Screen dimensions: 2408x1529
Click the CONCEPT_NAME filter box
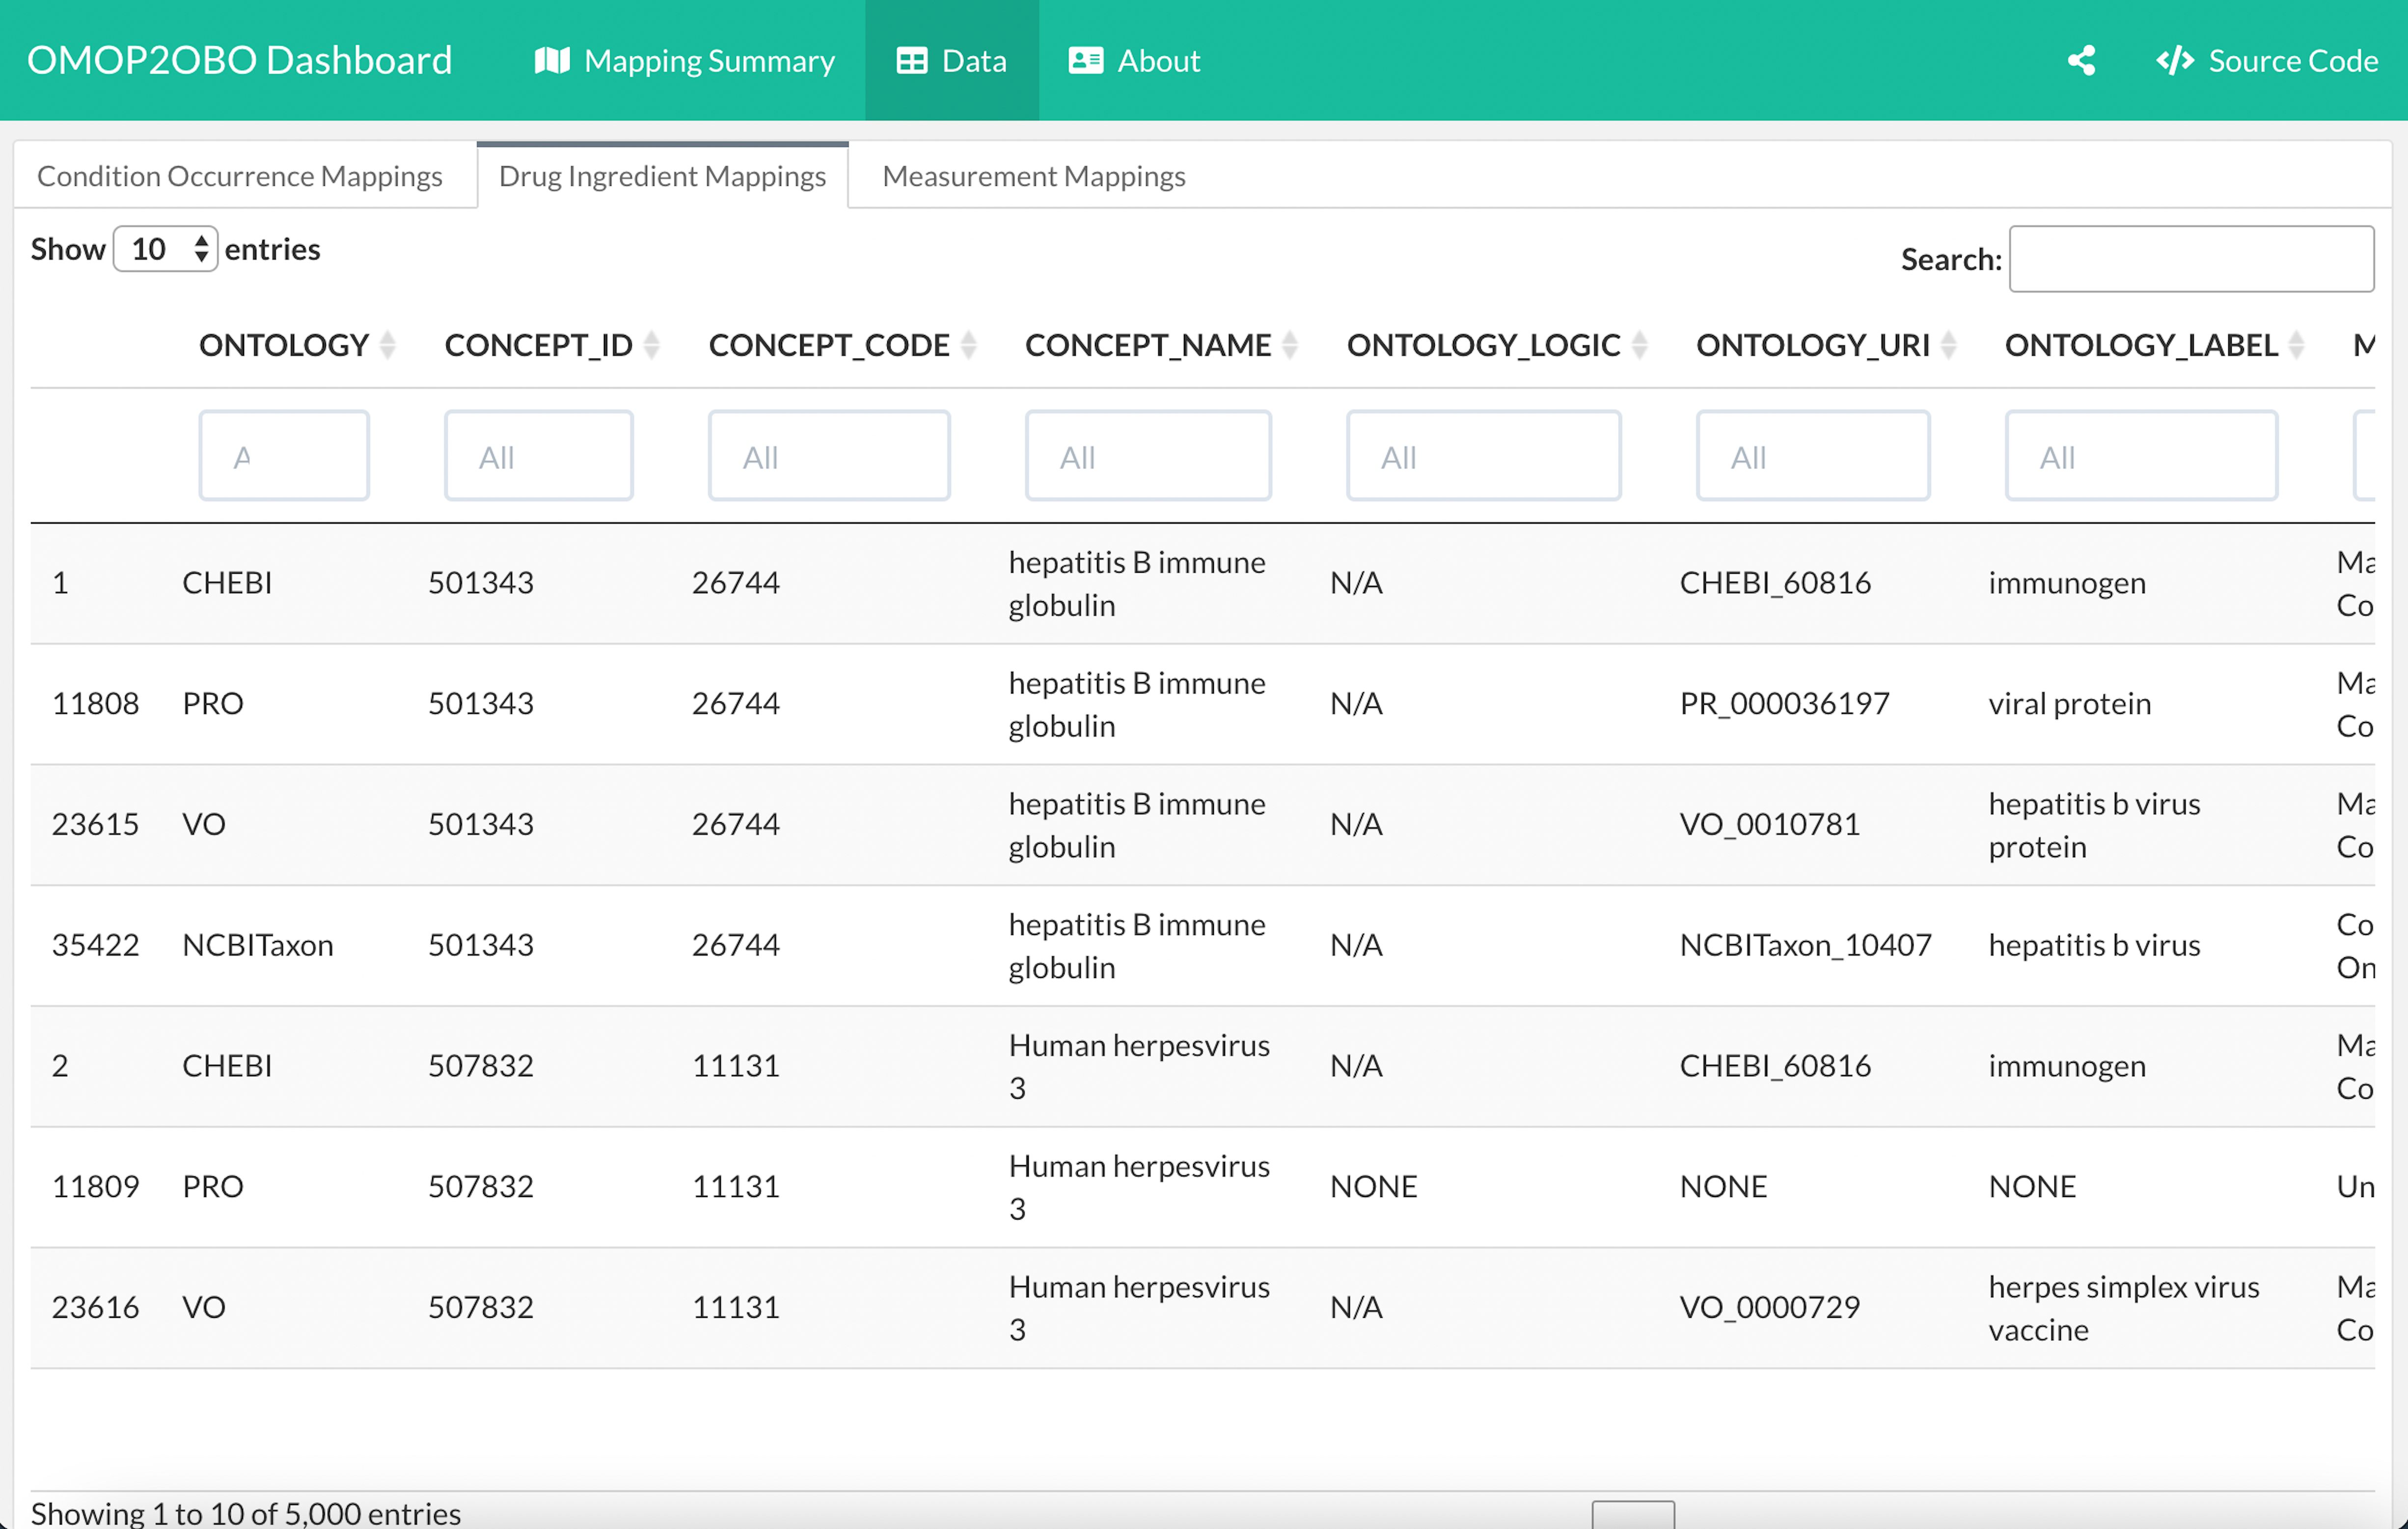click(x=1148, y=456)
